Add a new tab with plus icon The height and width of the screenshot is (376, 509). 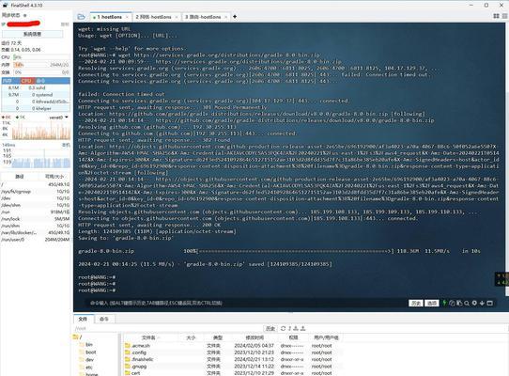coord(235,17)
